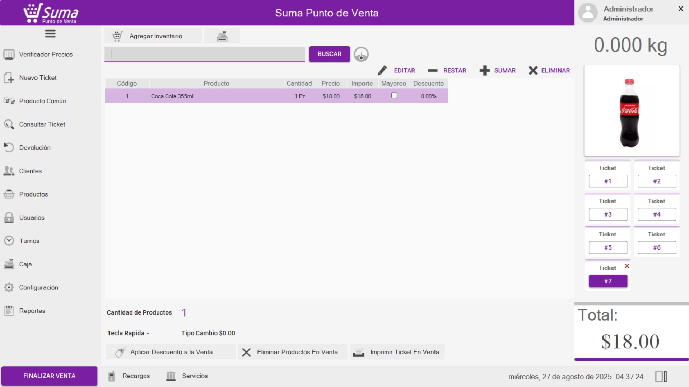Click the BUSCAR button
This screenshot has height=387, width=689.
[x=329, y=54]
